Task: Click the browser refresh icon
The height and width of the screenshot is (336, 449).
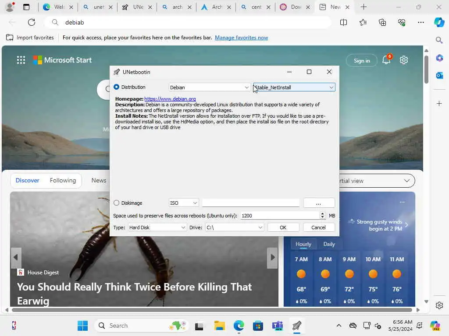Action: (32, 22)
